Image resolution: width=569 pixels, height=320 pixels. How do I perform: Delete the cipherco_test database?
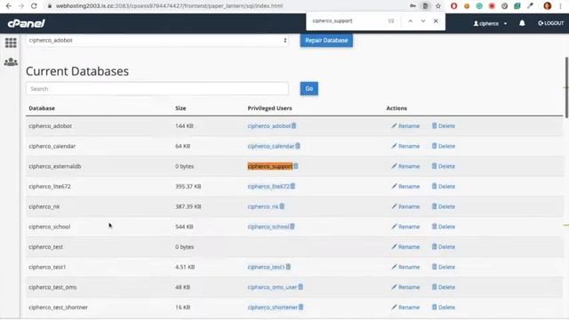(443, 247)
